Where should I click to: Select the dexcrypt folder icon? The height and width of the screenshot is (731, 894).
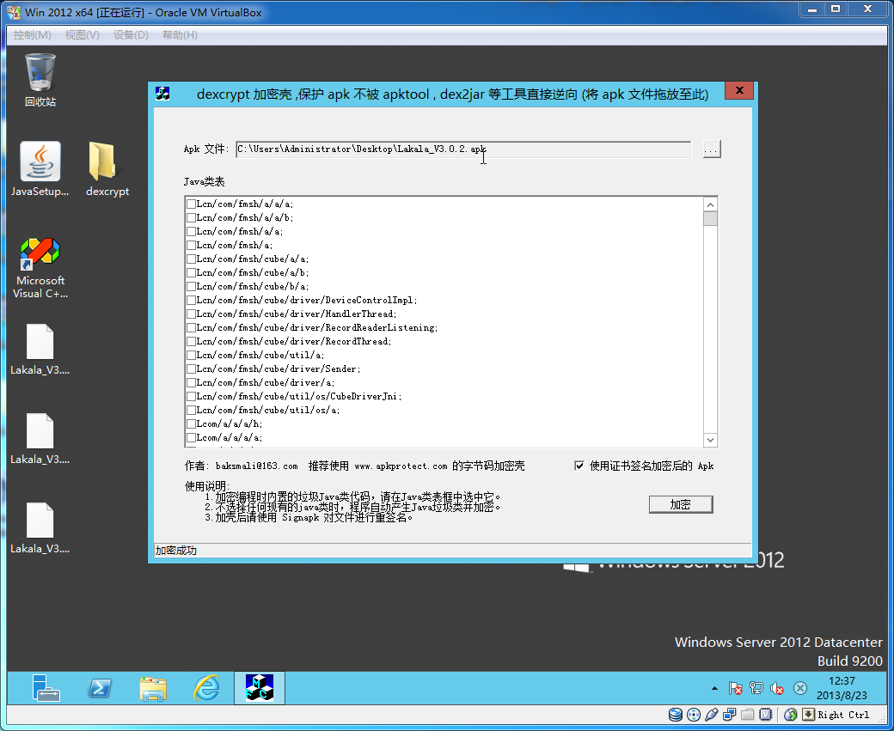pos(107,169)
